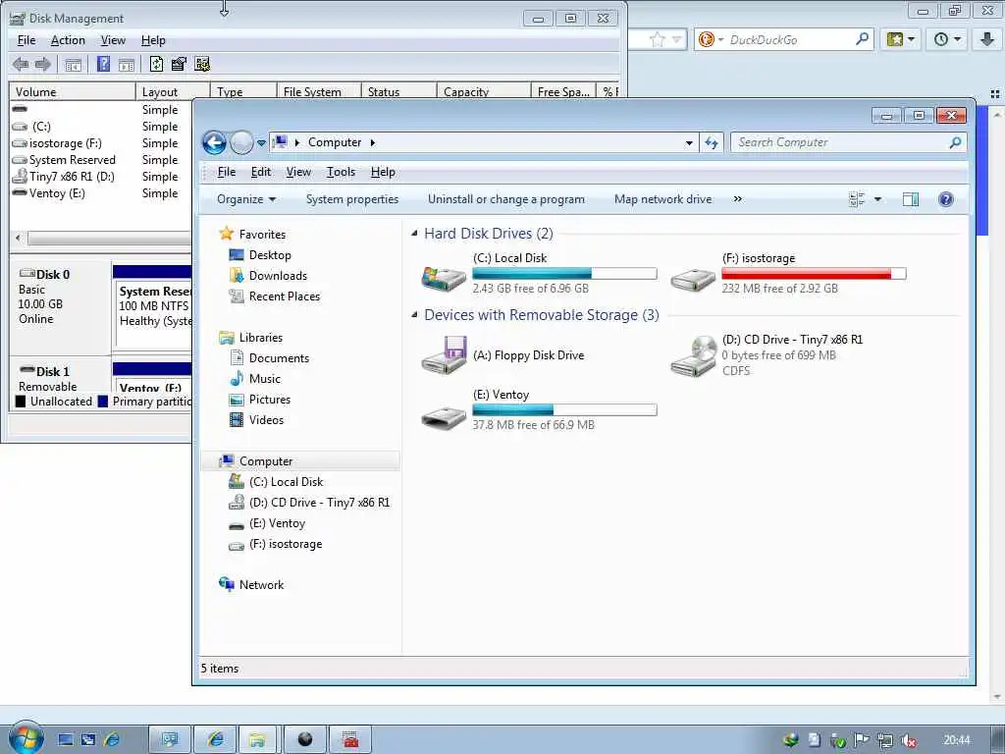Image resolution: width=1005 pixels, height=754 pixels.
Task: Click the browser history clock button
Action: coord(946,39)
